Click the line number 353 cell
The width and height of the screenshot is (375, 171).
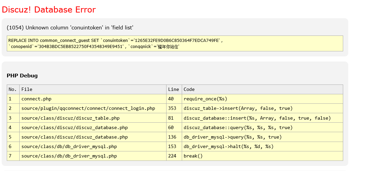[x=172, y=108]
